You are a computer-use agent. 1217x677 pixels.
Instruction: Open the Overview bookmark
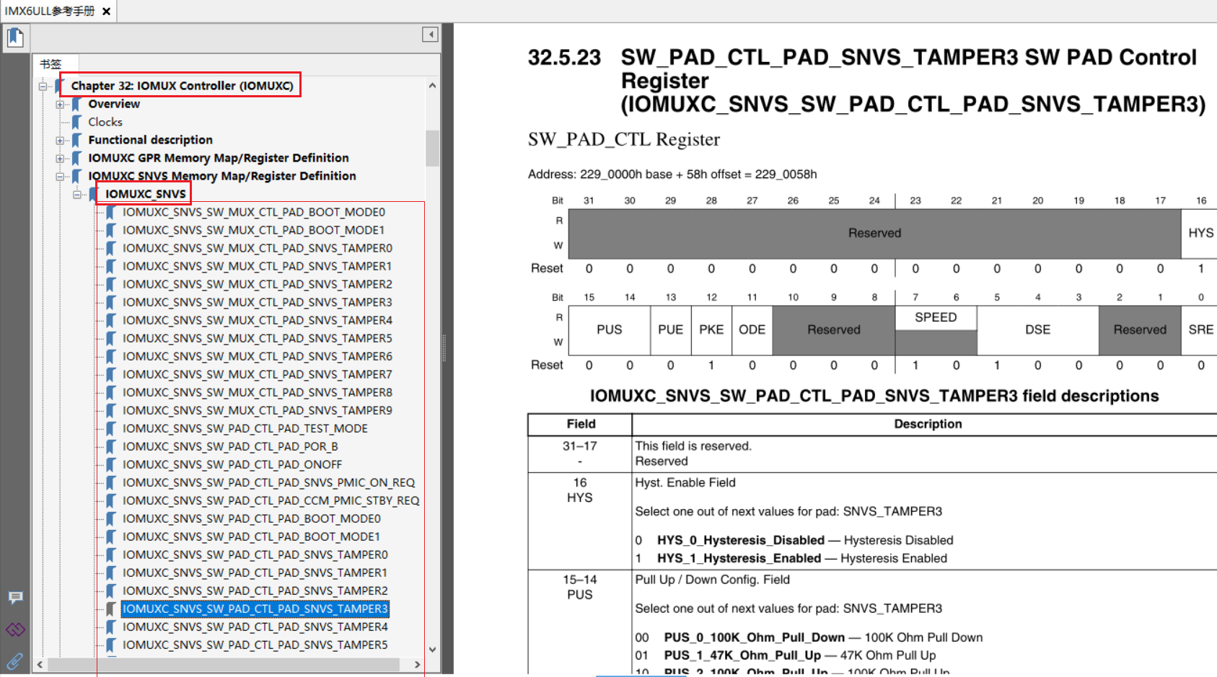[114, 104]
